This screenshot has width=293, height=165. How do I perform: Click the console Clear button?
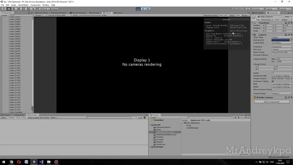pos(4,118)
